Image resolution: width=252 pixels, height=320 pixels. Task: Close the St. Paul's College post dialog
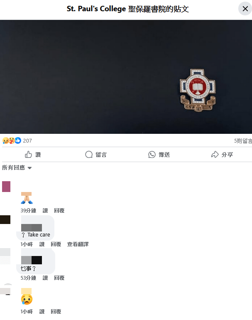245,9
